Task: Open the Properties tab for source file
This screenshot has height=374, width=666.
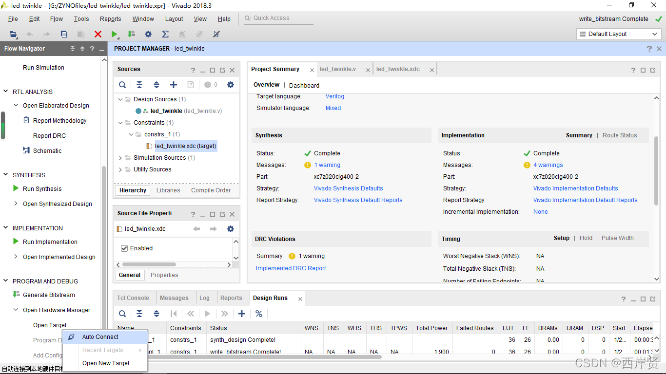Action: pyautogui.click(x=164, y=275)
